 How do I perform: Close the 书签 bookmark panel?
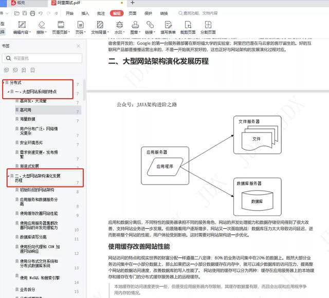[79, 46]
